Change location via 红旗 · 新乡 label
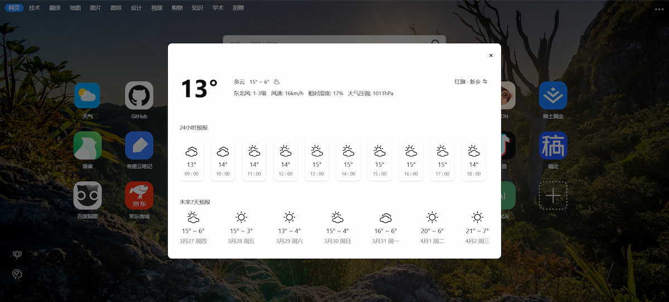The width and height of the screenshot is (669, 302). (x=467, y=82)
